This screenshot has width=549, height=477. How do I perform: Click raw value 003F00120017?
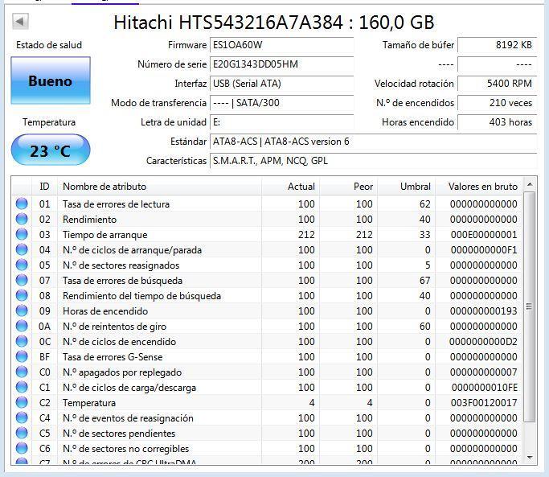tap(484, 403)
